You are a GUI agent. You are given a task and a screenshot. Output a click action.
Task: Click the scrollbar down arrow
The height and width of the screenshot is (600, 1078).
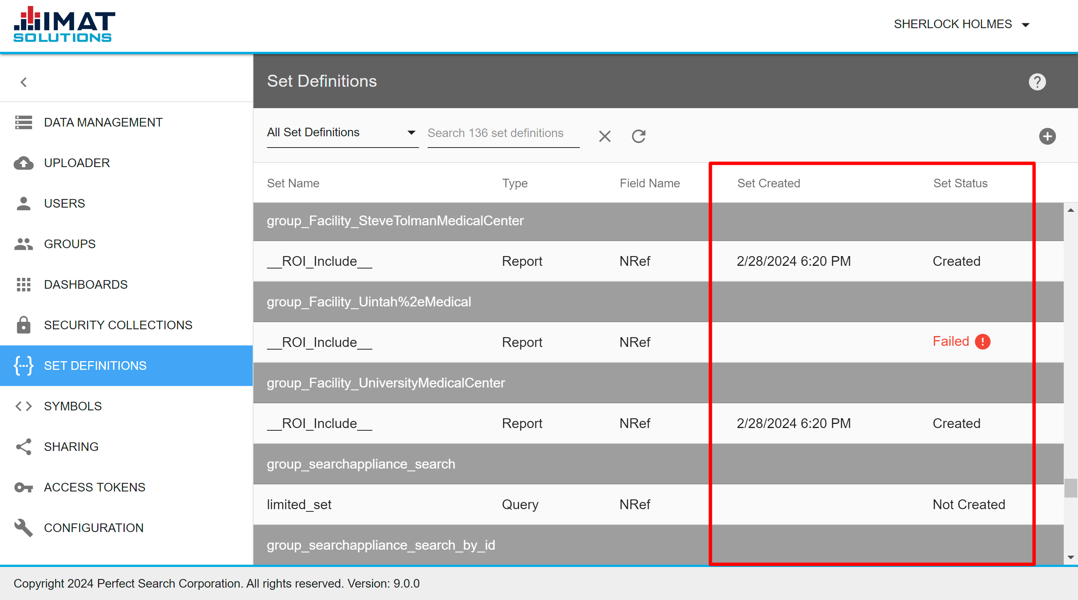coord(1070,557)
